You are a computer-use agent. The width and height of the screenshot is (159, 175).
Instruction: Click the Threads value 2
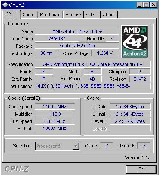click(x=144, y=146)
